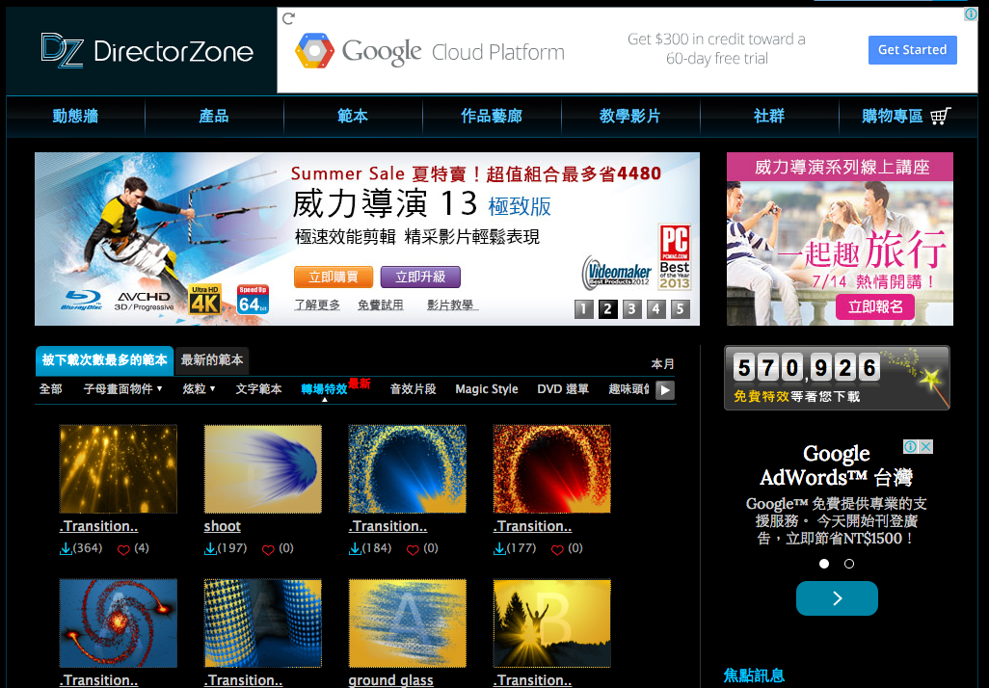Select the 文字範本 category
The image size is (989, 688).
click(x=258, y=389)
